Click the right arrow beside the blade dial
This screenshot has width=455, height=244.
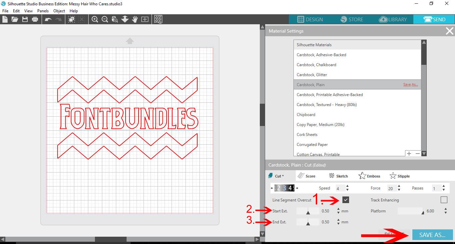[x=297, y=188]
